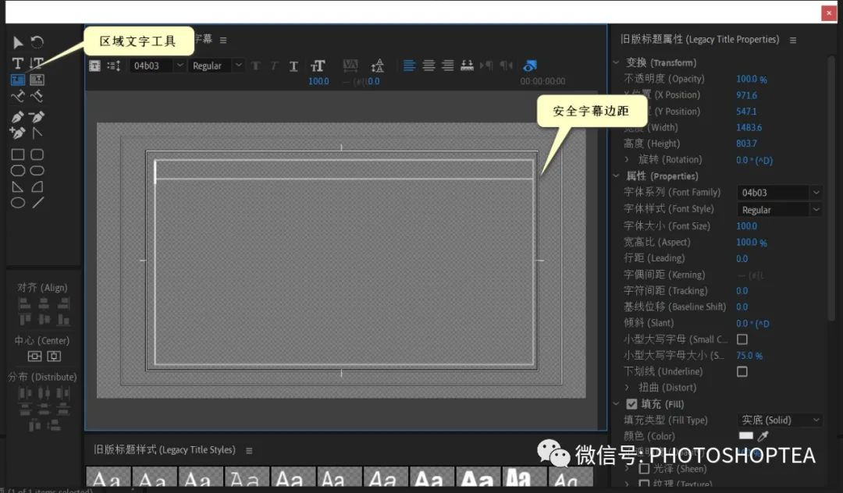
Task: Select the horizontal Type tool
Action: (x=18, y=63)
